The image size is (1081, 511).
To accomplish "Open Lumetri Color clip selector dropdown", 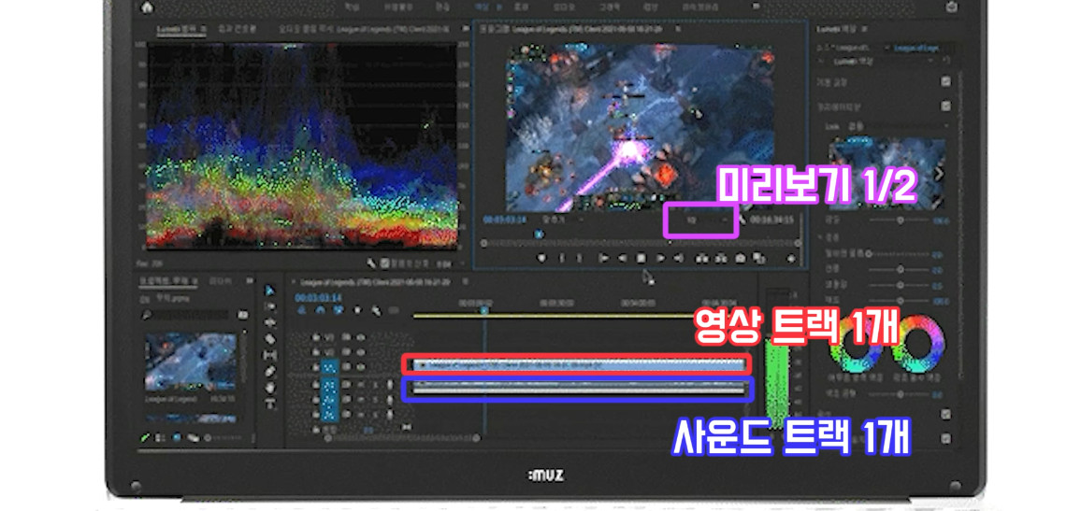I will pyautogui.click(x=886, y=61).
